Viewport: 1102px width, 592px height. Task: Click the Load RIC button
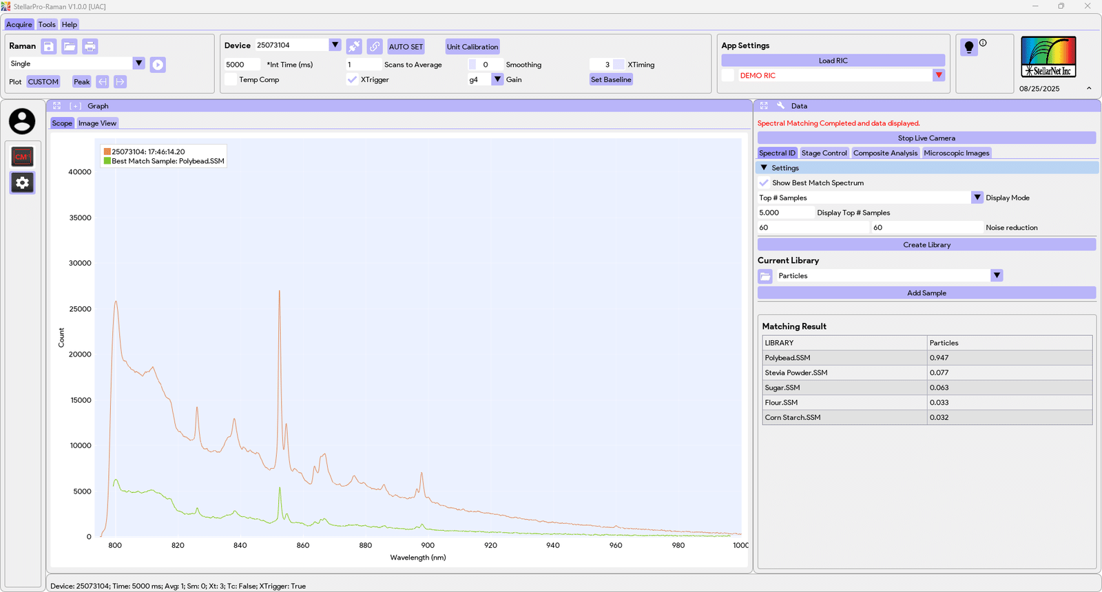click(x=833, y=61)
